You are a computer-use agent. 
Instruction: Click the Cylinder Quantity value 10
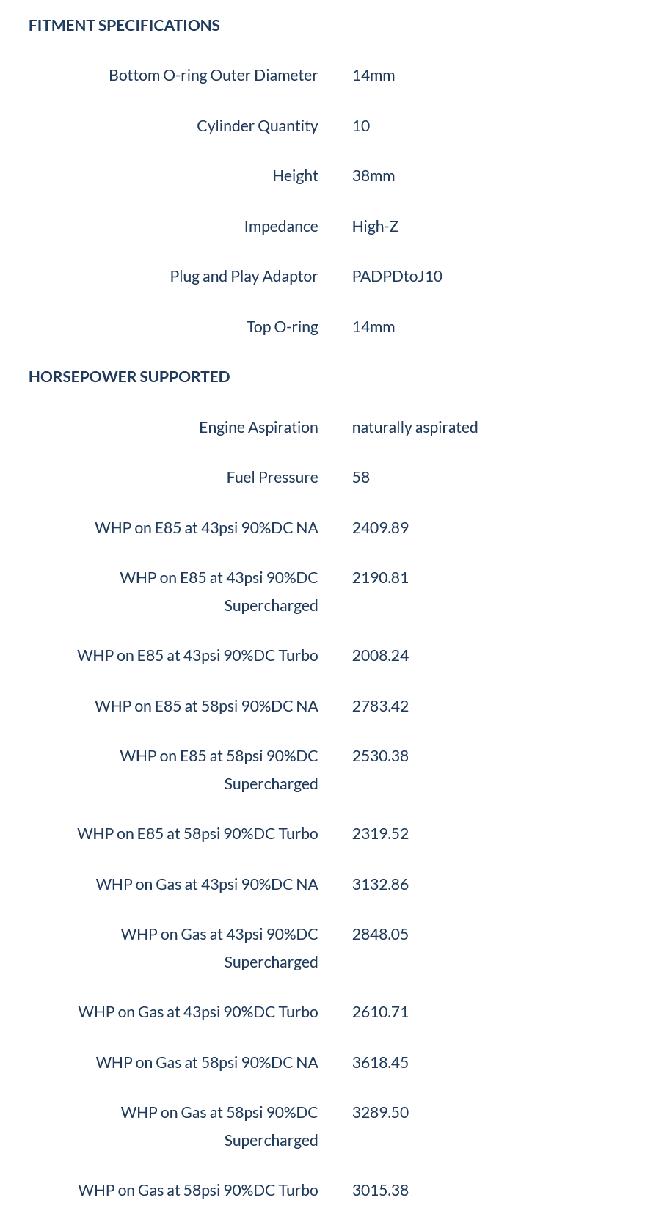[x=361, y=126]
